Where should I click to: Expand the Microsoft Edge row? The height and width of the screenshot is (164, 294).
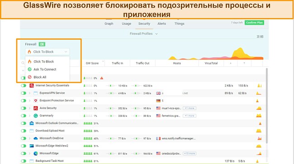coord(29,153)
